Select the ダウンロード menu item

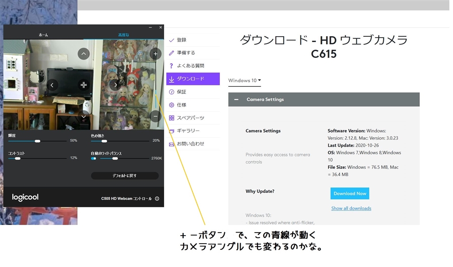point(193,79)
